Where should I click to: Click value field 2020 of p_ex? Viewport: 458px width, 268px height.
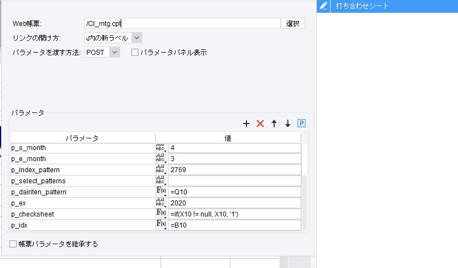[235, 203]
